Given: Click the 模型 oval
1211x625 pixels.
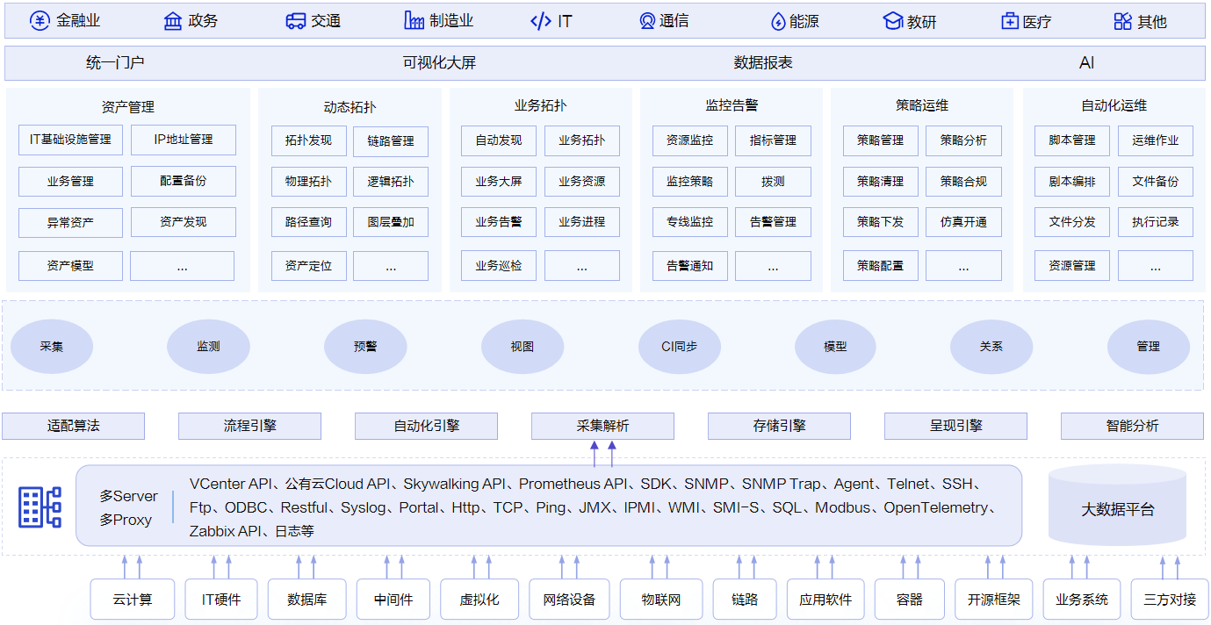Looking at the screenshot, I should click(x=835, y=347).
